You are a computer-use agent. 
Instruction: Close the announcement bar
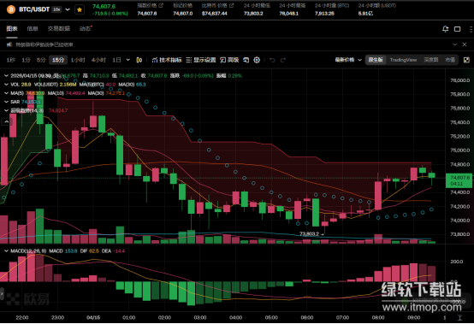point(465,44)
